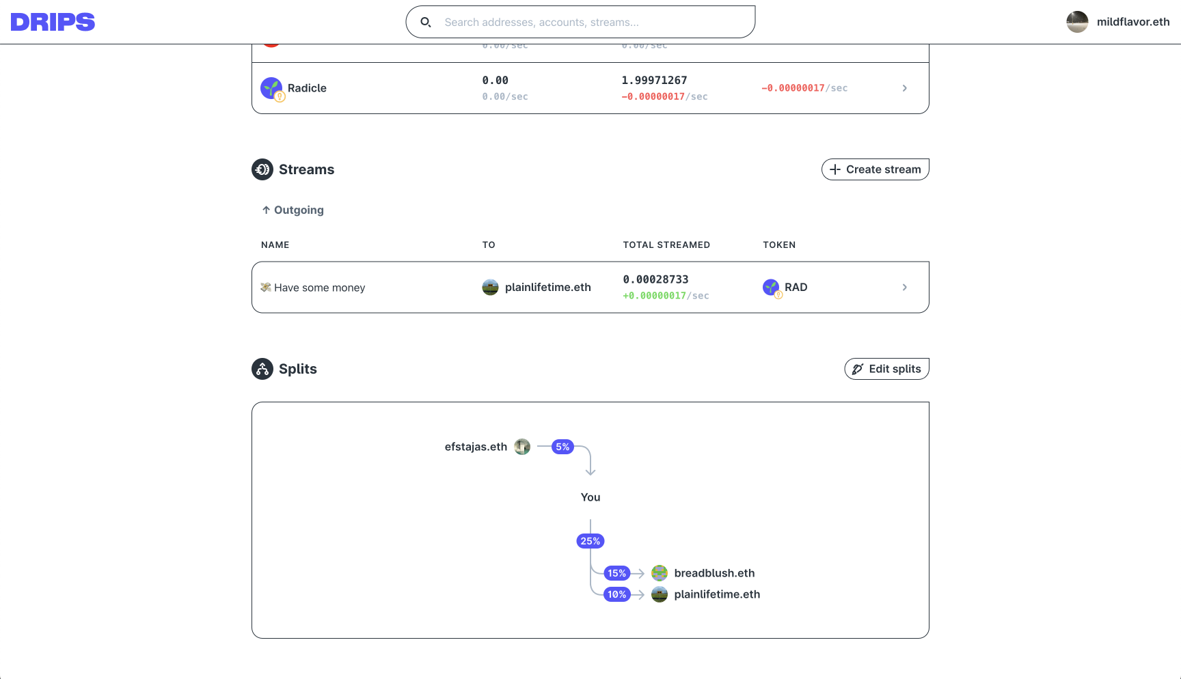Open the Have some money stream chevron
Viewport: 1181px width, 679px height.
[905, 288]
